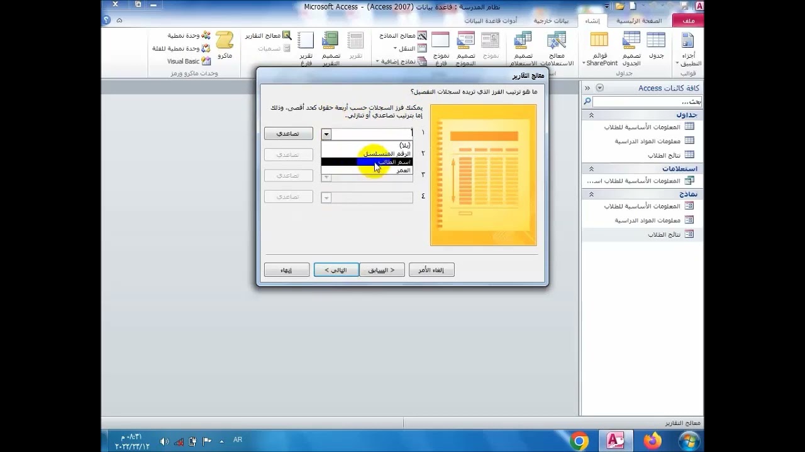Click السابق (Back) in the wizard

point(382,270)
